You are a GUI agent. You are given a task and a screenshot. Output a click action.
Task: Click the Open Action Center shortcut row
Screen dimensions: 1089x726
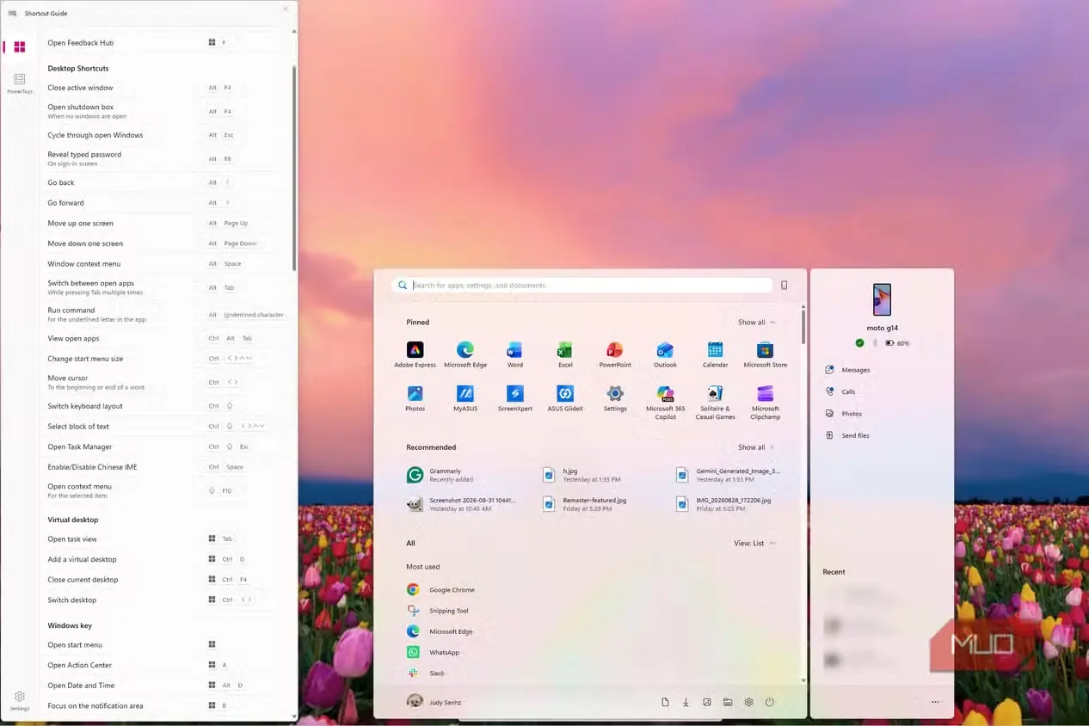coord(163,665)
